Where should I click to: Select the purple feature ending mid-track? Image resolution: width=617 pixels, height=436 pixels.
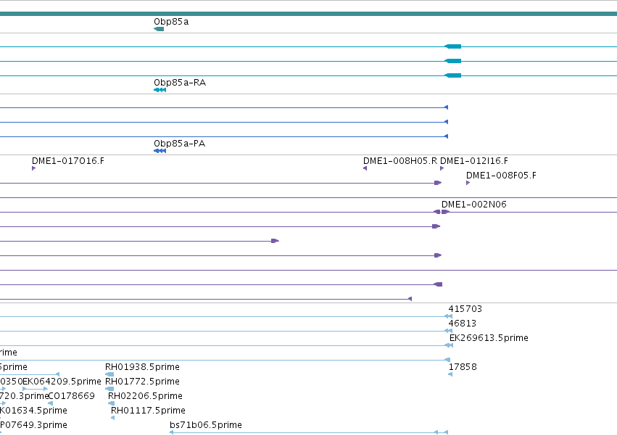[275, 241]
